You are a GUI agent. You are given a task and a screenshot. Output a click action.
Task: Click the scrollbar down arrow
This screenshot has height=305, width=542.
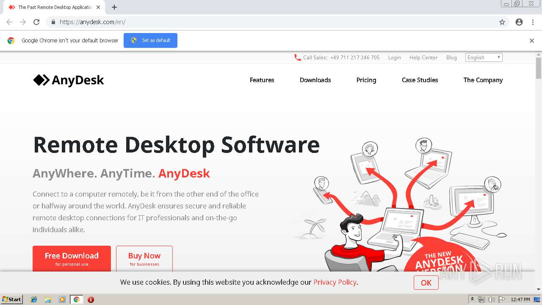coord(539,289)
